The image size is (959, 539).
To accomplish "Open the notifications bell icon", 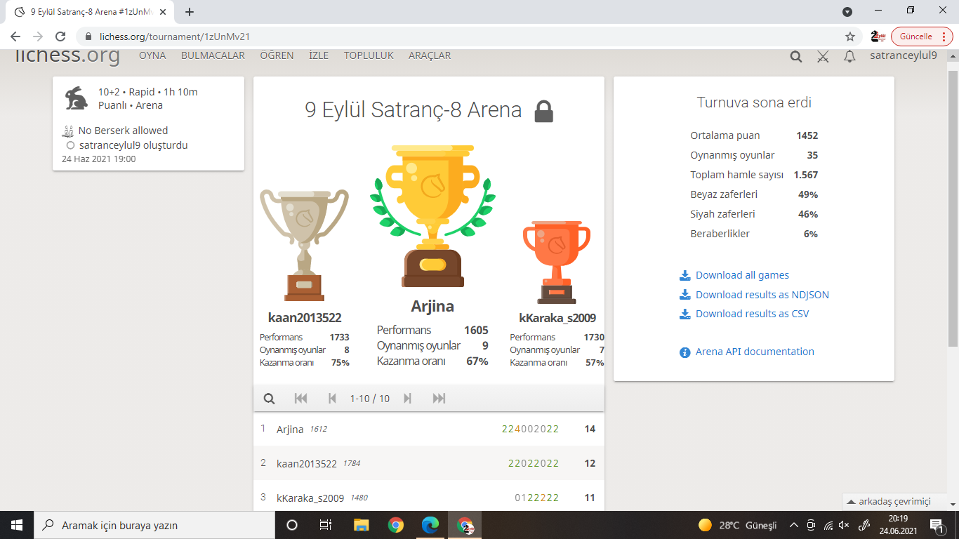I will click(849, 57).
